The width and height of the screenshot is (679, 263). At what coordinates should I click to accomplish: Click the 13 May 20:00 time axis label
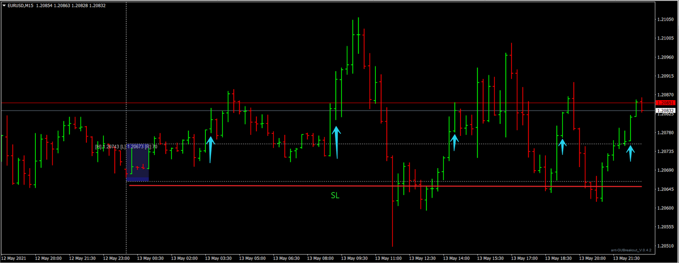[x=592, y=258]
